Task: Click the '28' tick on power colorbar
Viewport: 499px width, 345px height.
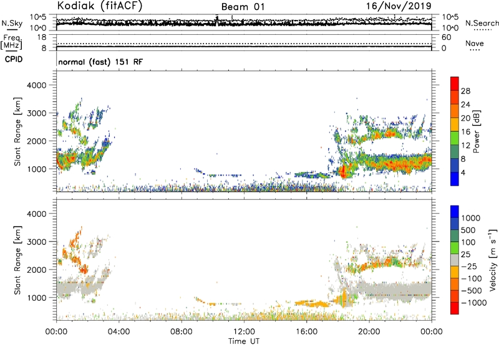Action: point(465,91)
